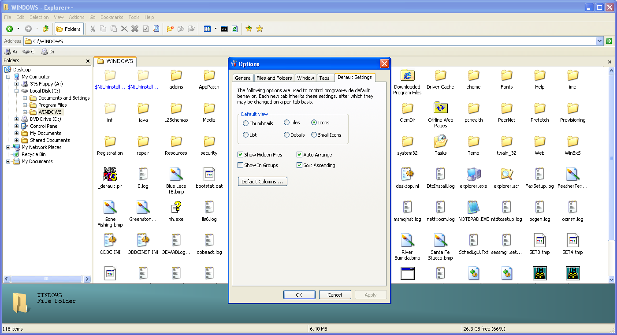
Task: Open the Bookmarks menu
Action: (x=112, y=17)
